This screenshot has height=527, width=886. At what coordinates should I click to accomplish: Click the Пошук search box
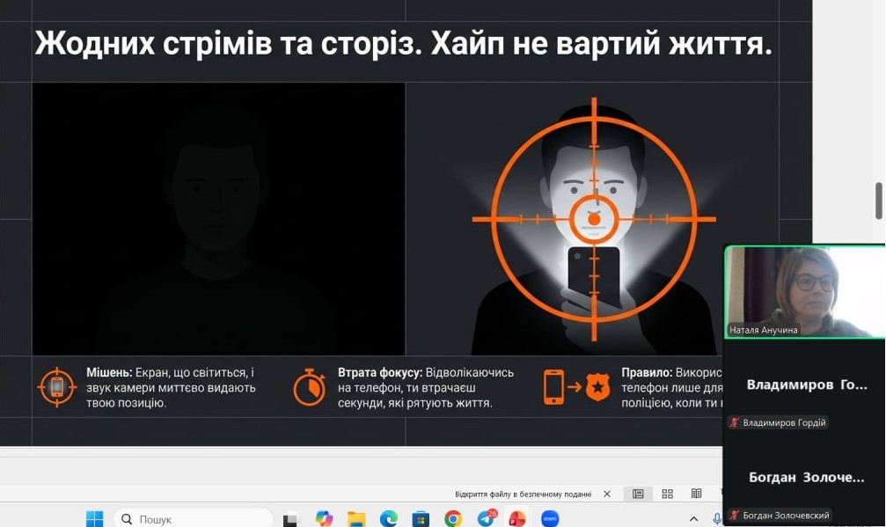pos(194,518)
